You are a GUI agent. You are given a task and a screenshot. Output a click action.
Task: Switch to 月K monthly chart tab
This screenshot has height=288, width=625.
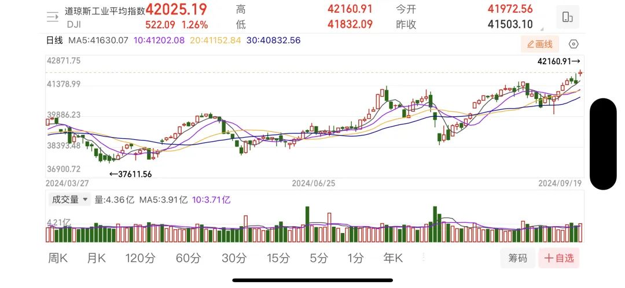pyautogui.click(x=97, y=258)
